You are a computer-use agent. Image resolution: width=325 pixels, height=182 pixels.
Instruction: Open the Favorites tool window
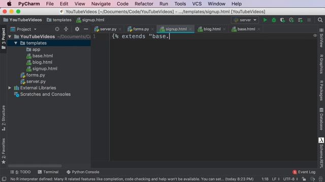tap(4, 151)
